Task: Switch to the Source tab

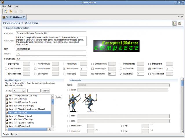Action: (14, 134)
